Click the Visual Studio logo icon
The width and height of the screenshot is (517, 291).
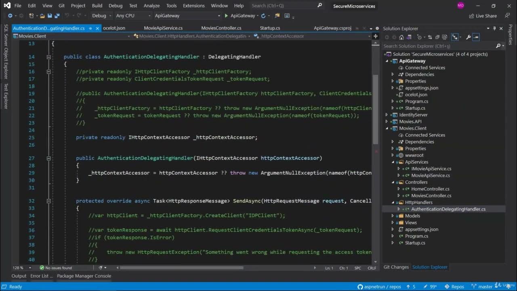(x=7, y=6)
